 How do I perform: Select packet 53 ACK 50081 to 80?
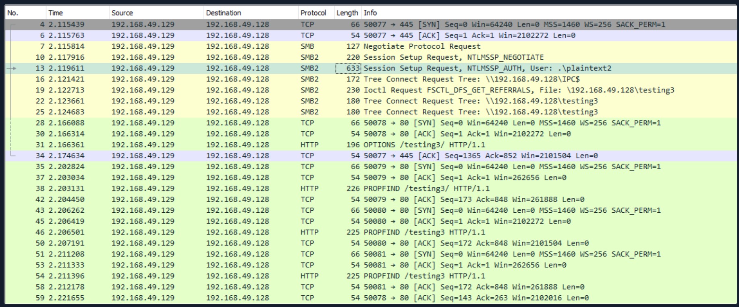tap(371, 265)
